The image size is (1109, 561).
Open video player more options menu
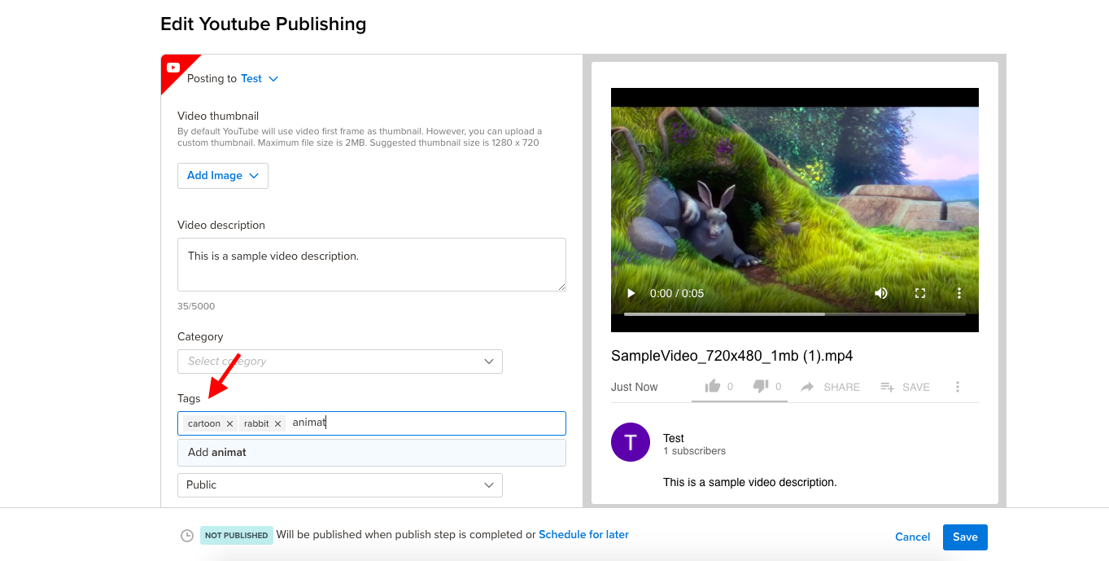pyautogui.click(x=959, y=293)
